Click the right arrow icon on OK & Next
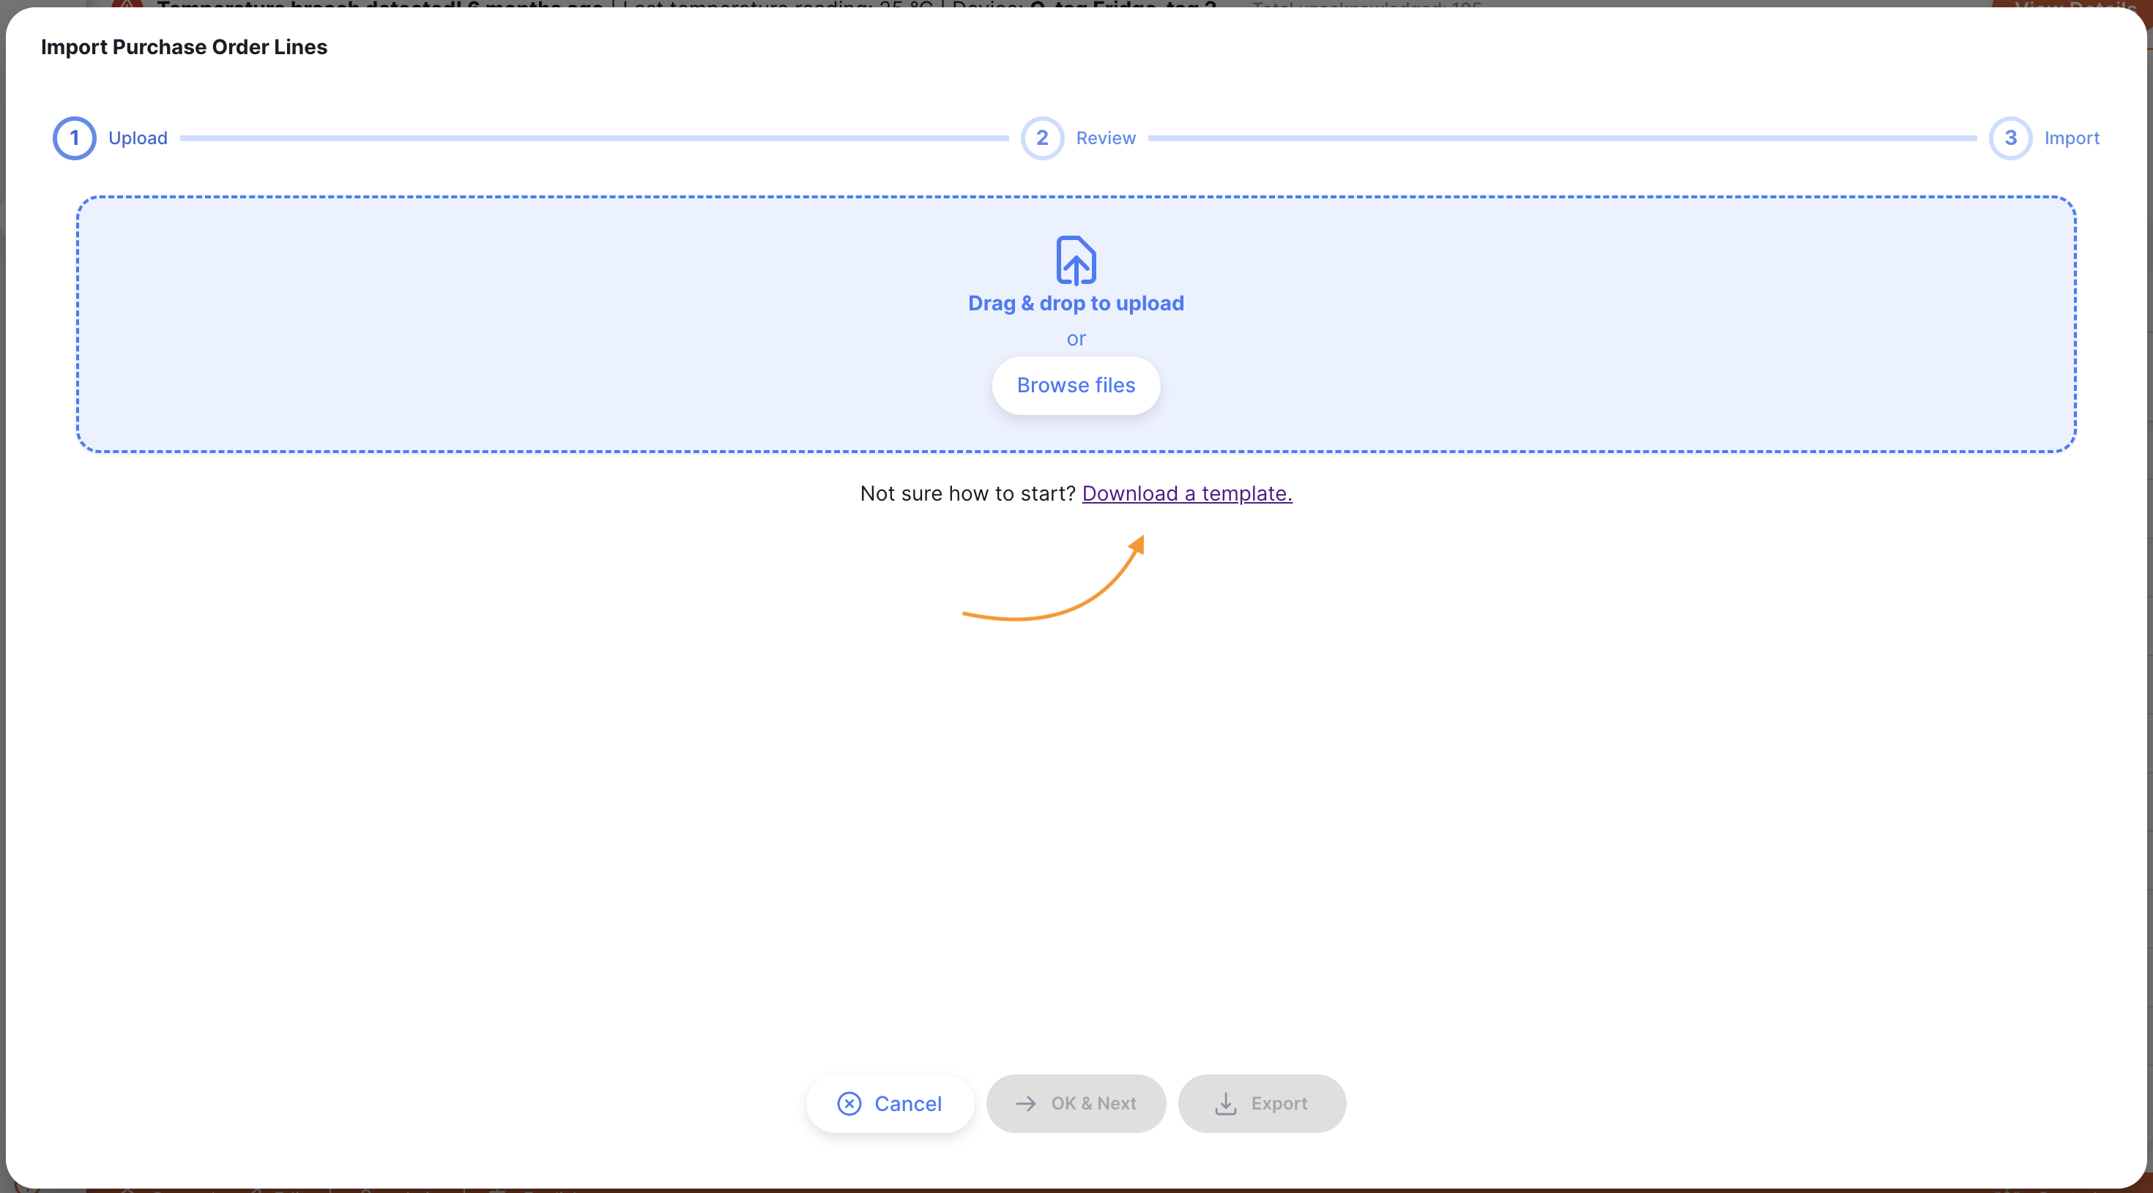 (x=1025, y=1104)
